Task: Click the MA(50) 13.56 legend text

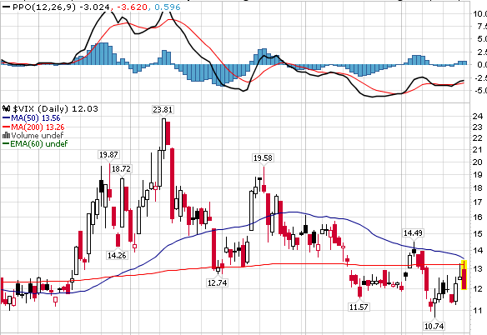Action: click(x=36, y=118)
